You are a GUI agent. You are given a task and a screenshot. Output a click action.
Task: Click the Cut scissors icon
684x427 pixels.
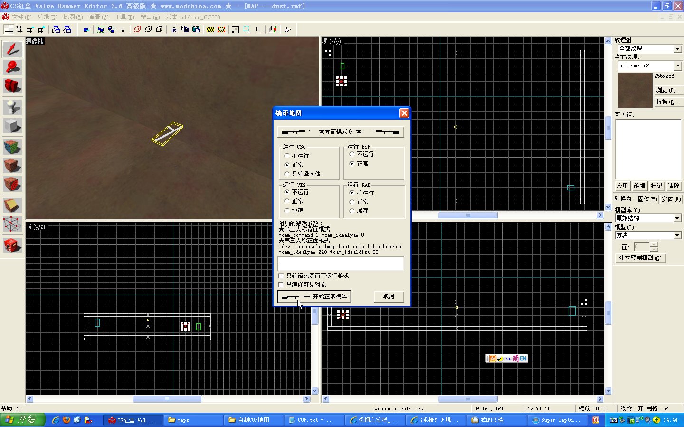(174, 29)
